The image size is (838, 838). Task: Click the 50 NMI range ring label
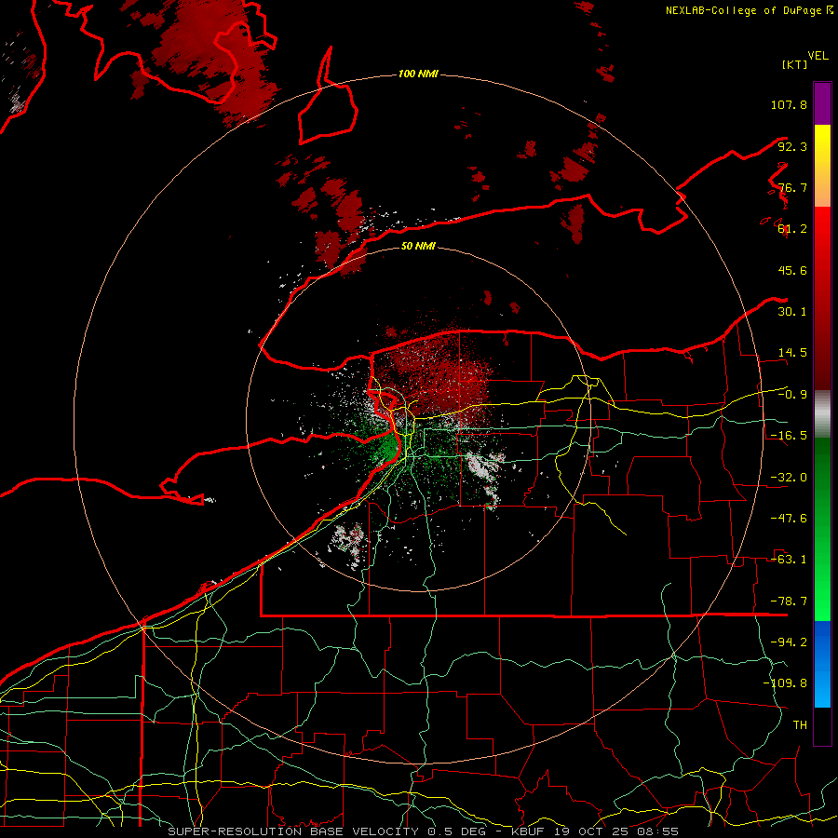[418, 246]
